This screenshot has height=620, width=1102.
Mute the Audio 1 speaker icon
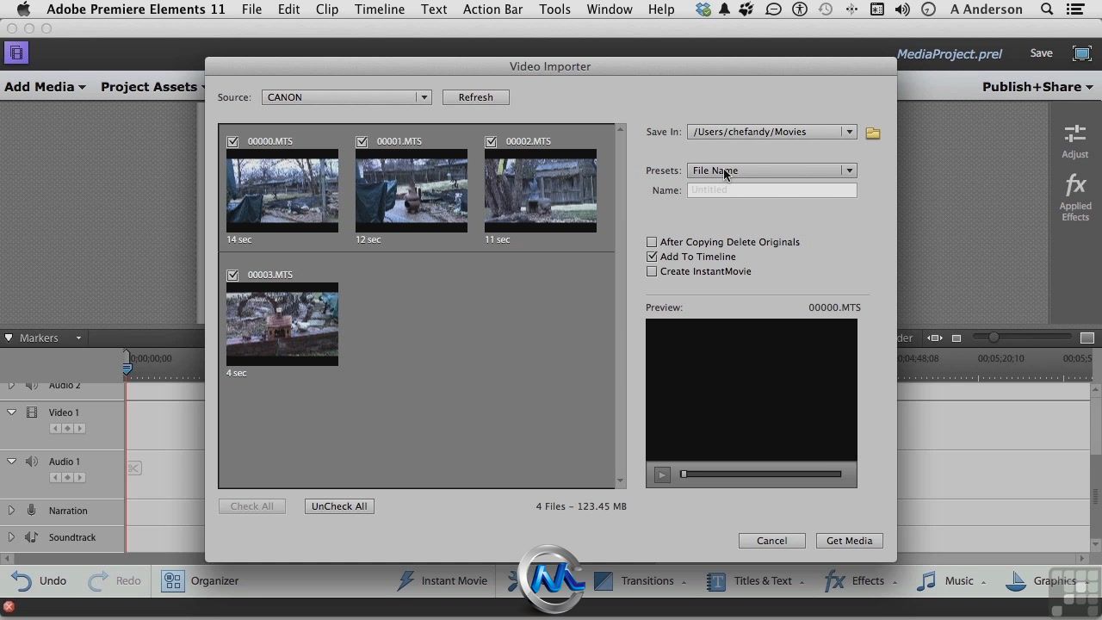coord(32,462)
